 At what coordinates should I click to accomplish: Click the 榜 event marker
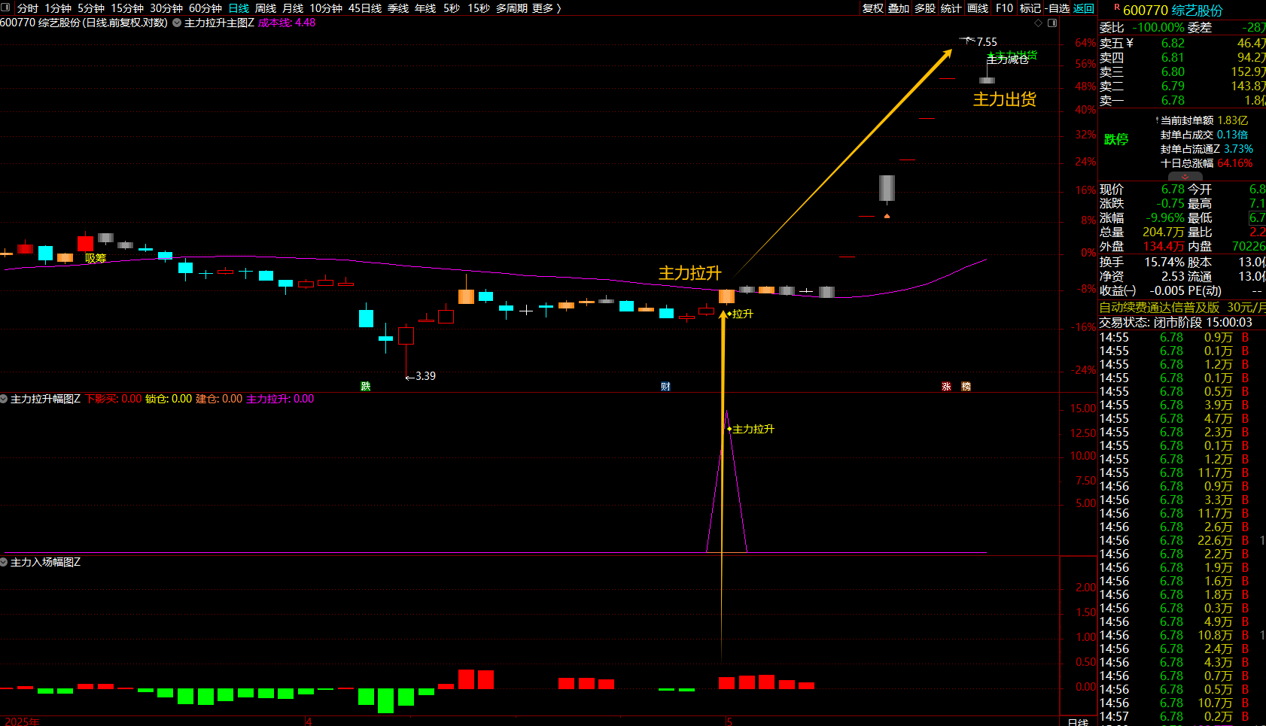pos(966,386)
